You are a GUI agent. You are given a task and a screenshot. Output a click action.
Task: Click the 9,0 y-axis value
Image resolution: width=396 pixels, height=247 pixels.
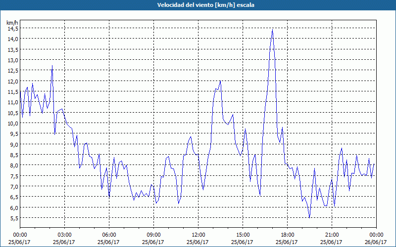[14, 144]
